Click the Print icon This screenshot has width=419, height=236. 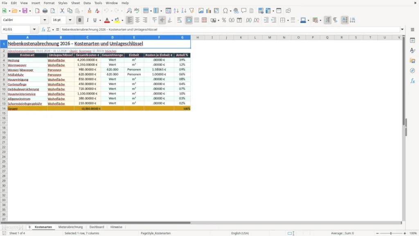pos(45,11)
